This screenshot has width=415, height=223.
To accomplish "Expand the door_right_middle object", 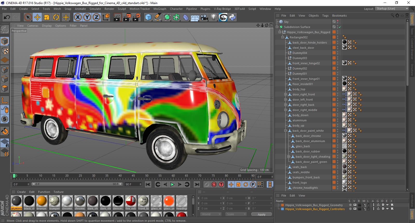I will 285,110.
